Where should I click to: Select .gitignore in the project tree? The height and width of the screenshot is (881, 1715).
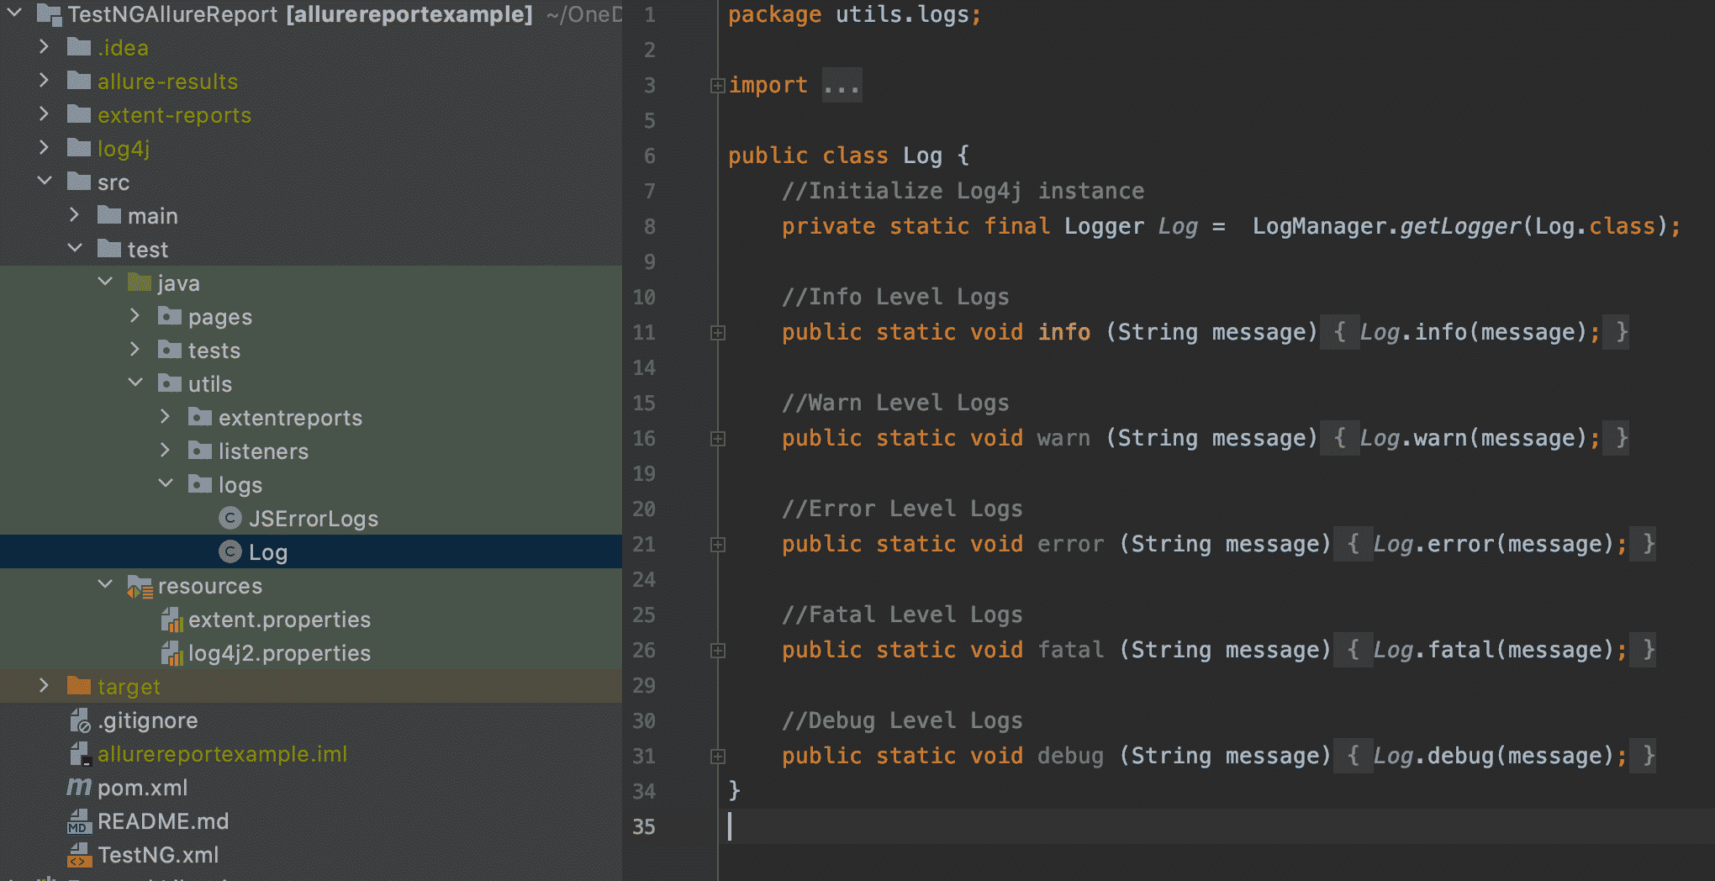pyautogui.click(x=148, y=720)
